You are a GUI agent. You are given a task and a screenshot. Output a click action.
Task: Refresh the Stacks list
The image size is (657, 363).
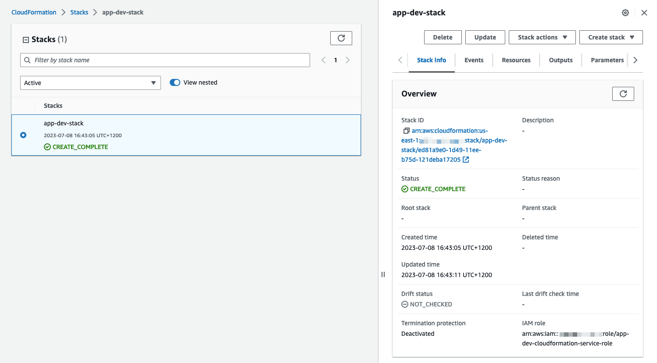341,38
